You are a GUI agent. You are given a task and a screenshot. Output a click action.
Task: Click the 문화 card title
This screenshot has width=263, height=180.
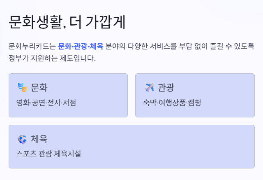(x=39, y=88)
